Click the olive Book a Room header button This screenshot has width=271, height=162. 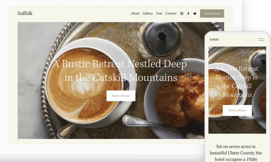pyautogui.click(x=212, y=13)
